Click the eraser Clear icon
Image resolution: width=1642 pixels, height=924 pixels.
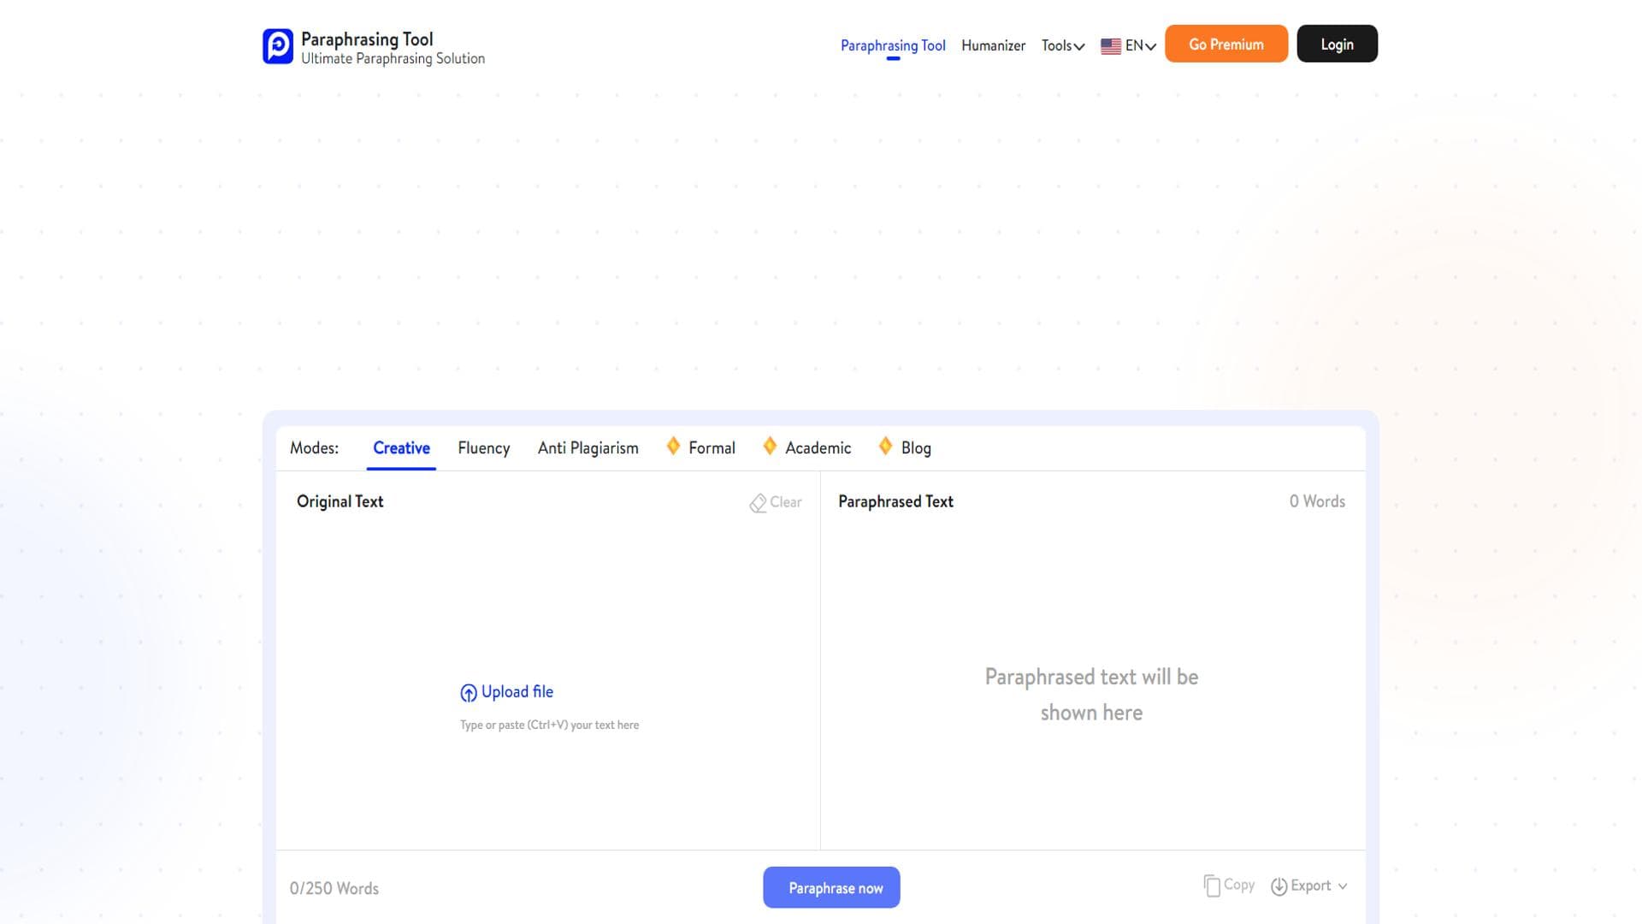[758, 503]
